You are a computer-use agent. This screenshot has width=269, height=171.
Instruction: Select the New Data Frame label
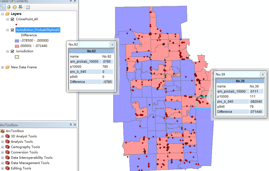[x=24, y=67]
